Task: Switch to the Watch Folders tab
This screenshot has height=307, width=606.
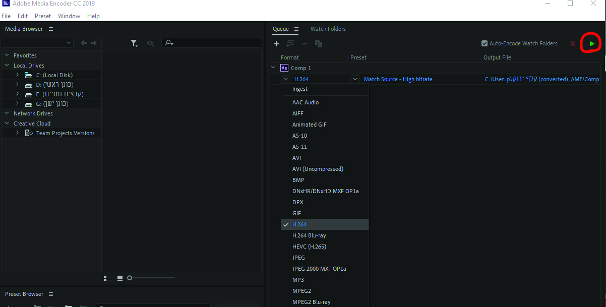Action: [x=328, y=29]
